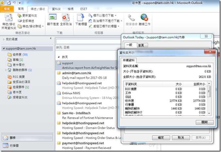Viewport: 221px width, 152px height.
Task: Click scroll up arrow in subfolder list
Action: tap(209, 84)
